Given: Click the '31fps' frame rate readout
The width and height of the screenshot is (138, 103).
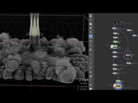Looking at the screenshot, I should [83, 79].
